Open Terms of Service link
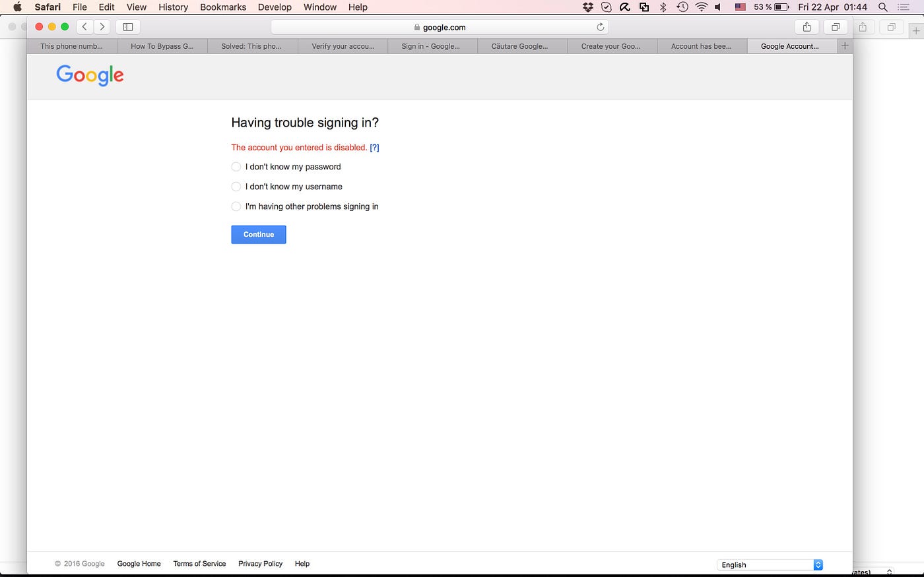 pyautogui.click(x=199, y=564)
